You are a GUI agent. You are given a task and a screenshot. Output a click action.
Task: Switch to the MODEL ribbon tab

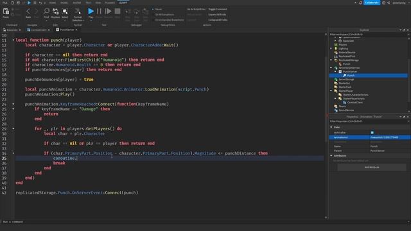pyautogui.click(x=64, y=3)
